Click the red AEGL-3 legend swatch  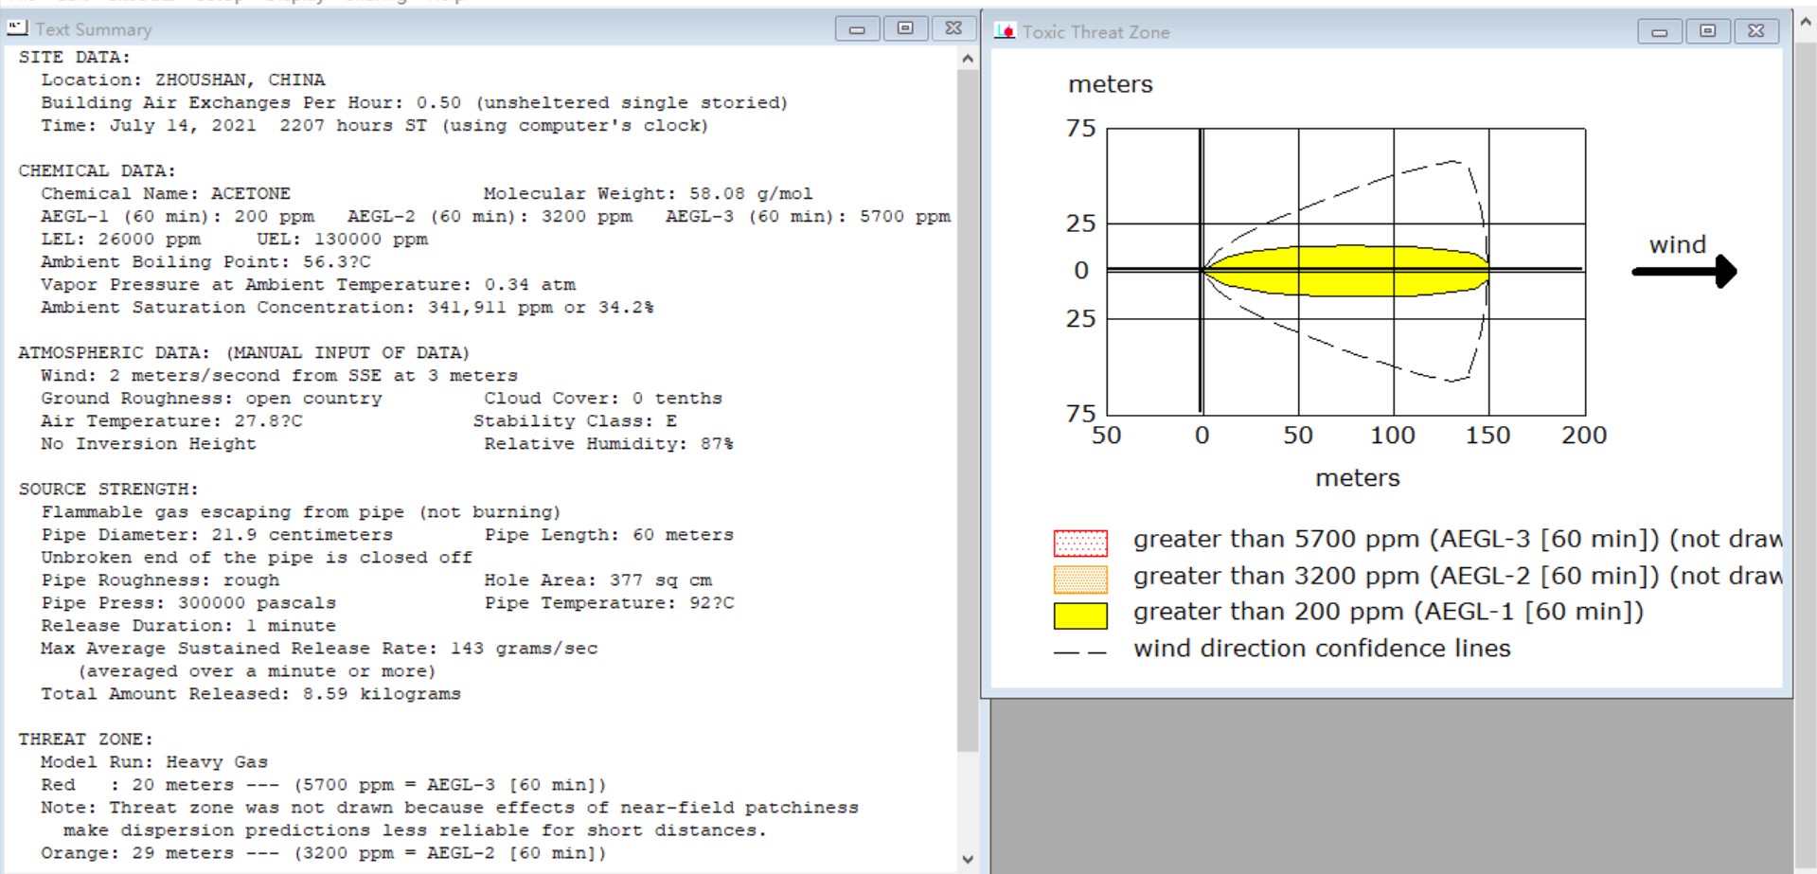[1080, 543]
